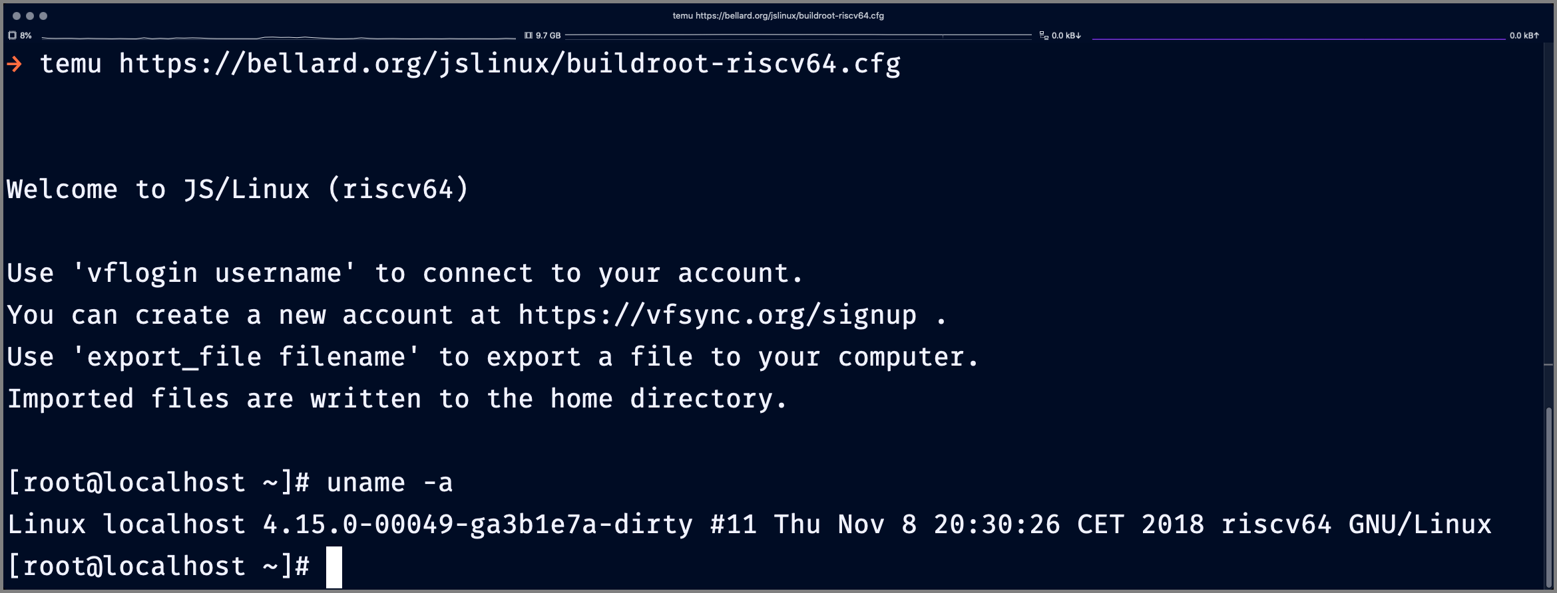Click the CPU usage percentage reading 8%

tap(25, 35)
